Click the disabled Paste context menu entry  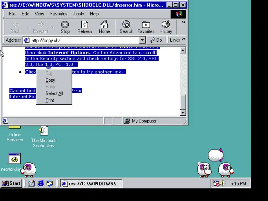pos(54,87)
